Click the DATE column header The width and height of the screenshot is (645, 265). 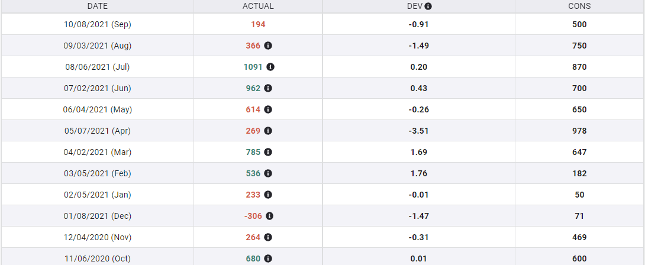(98, 7)
